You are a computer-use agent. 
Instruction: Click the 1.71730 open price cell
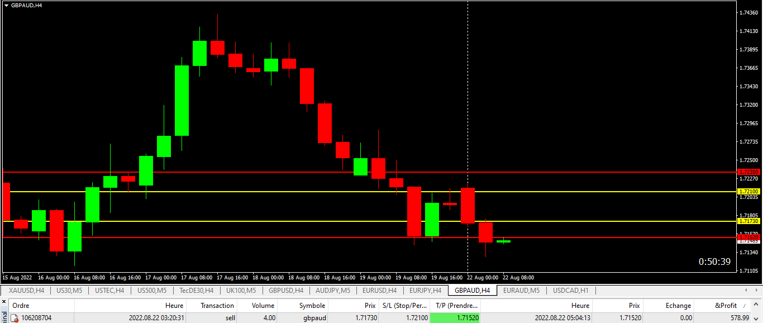click(354, 318)
